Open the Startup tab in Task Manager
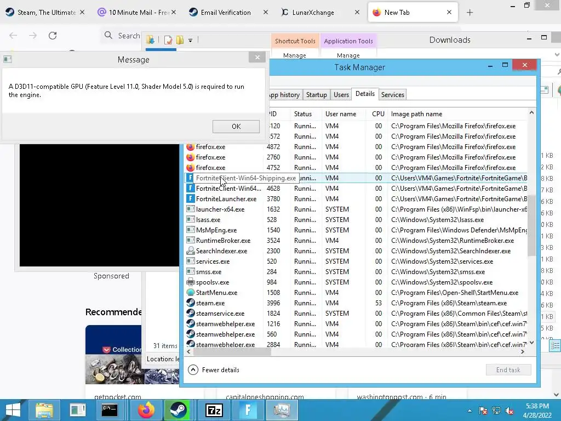The width and height of the screenshot is (561, 421). tap(316, 95)
